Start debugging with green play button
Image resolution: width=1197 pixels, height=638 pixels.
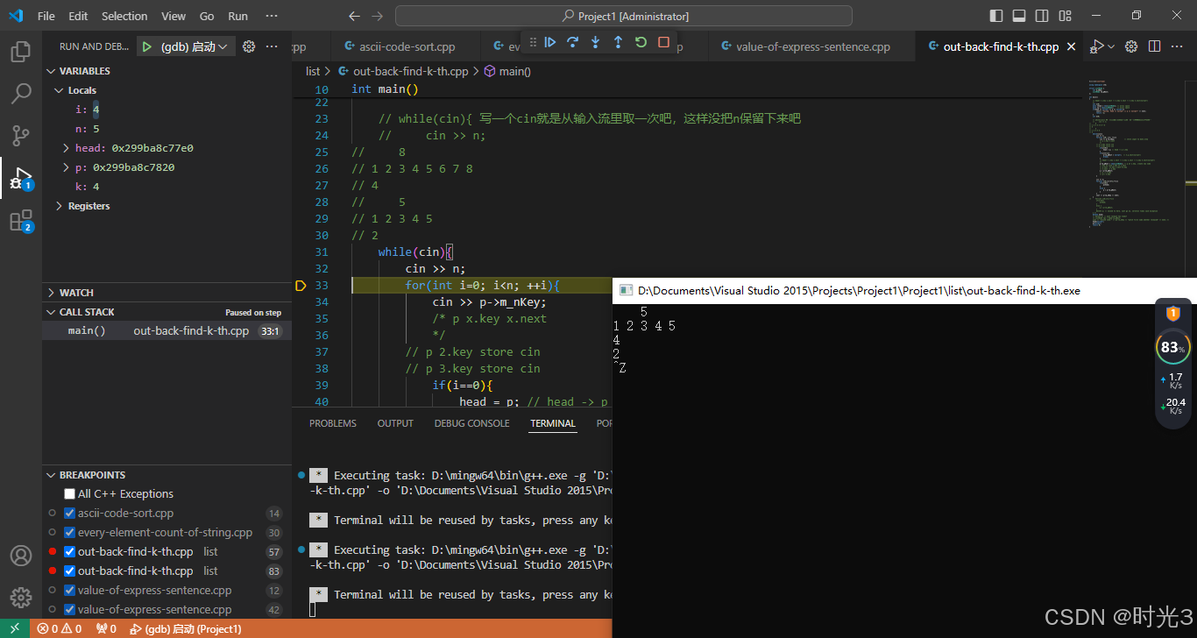tap(147, 46)
